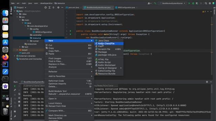
Task: Click the warnings indicator in editor corner
Action: pyautogui.click(x=204, y=12)
